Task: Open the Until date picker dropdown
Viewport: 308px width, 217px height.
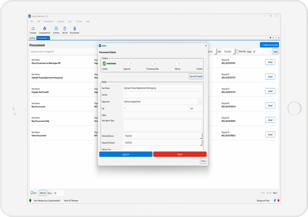Action: [x=234, y=52]
